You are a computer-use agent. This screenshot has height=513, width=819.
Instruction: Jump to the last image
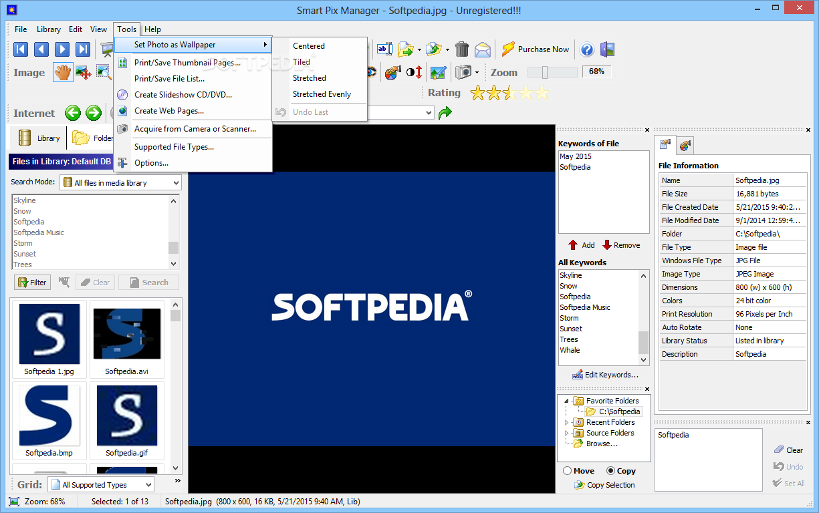(x=83, y=49)
